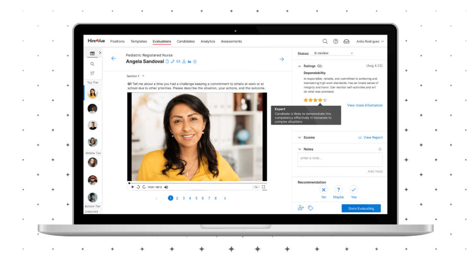
Task: Collapse the Ratings Q1 section
Action: [299, 66]
